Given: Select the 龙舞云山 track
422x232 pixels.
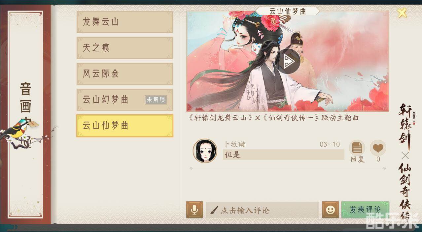Looking at the screenshot, I should 125,22.
